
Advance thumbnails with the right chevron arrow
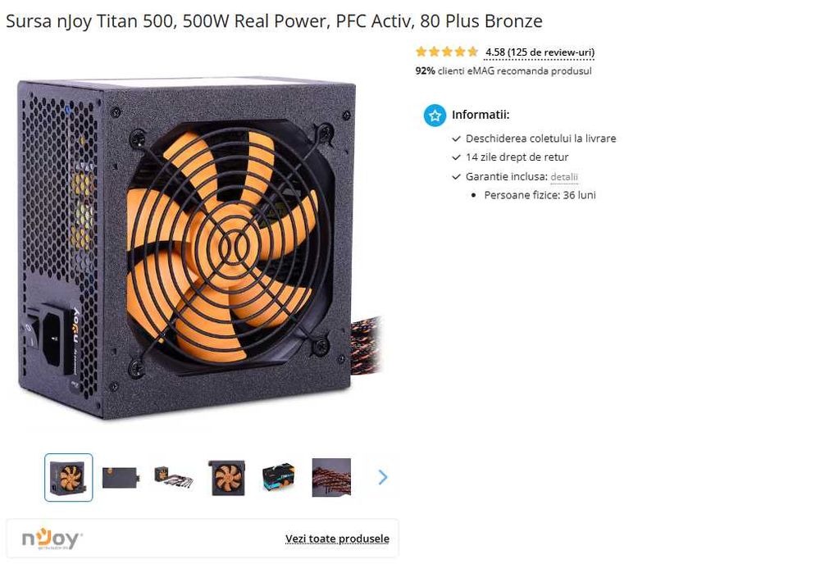click(383, 477)
